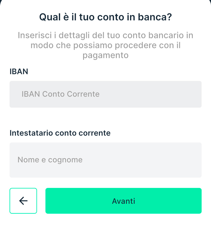Screen dimensions: 211x229
Task: Click Avanti to proceed with payment
Action: point(123,201)
